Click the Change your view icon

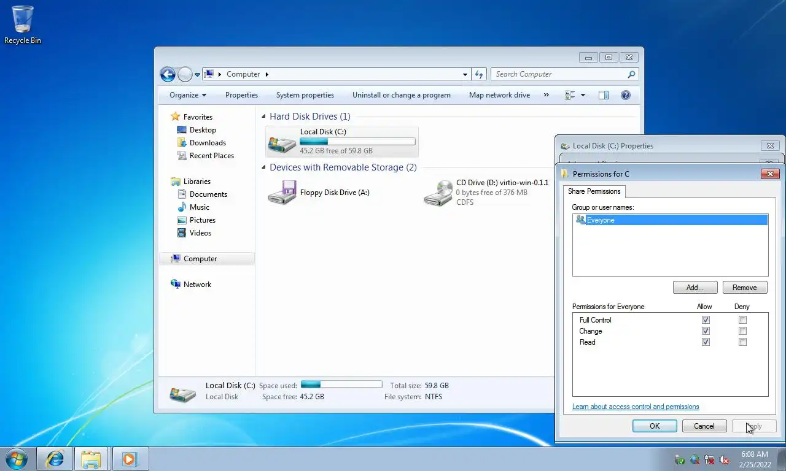pos(570,95)
